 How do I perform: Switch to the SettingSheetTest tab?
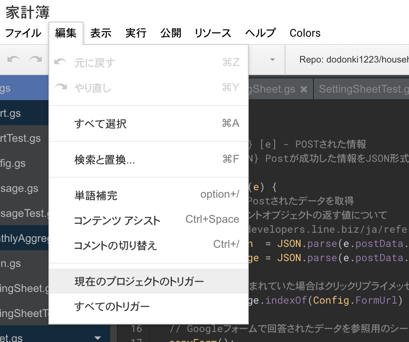tap(363, 89)
